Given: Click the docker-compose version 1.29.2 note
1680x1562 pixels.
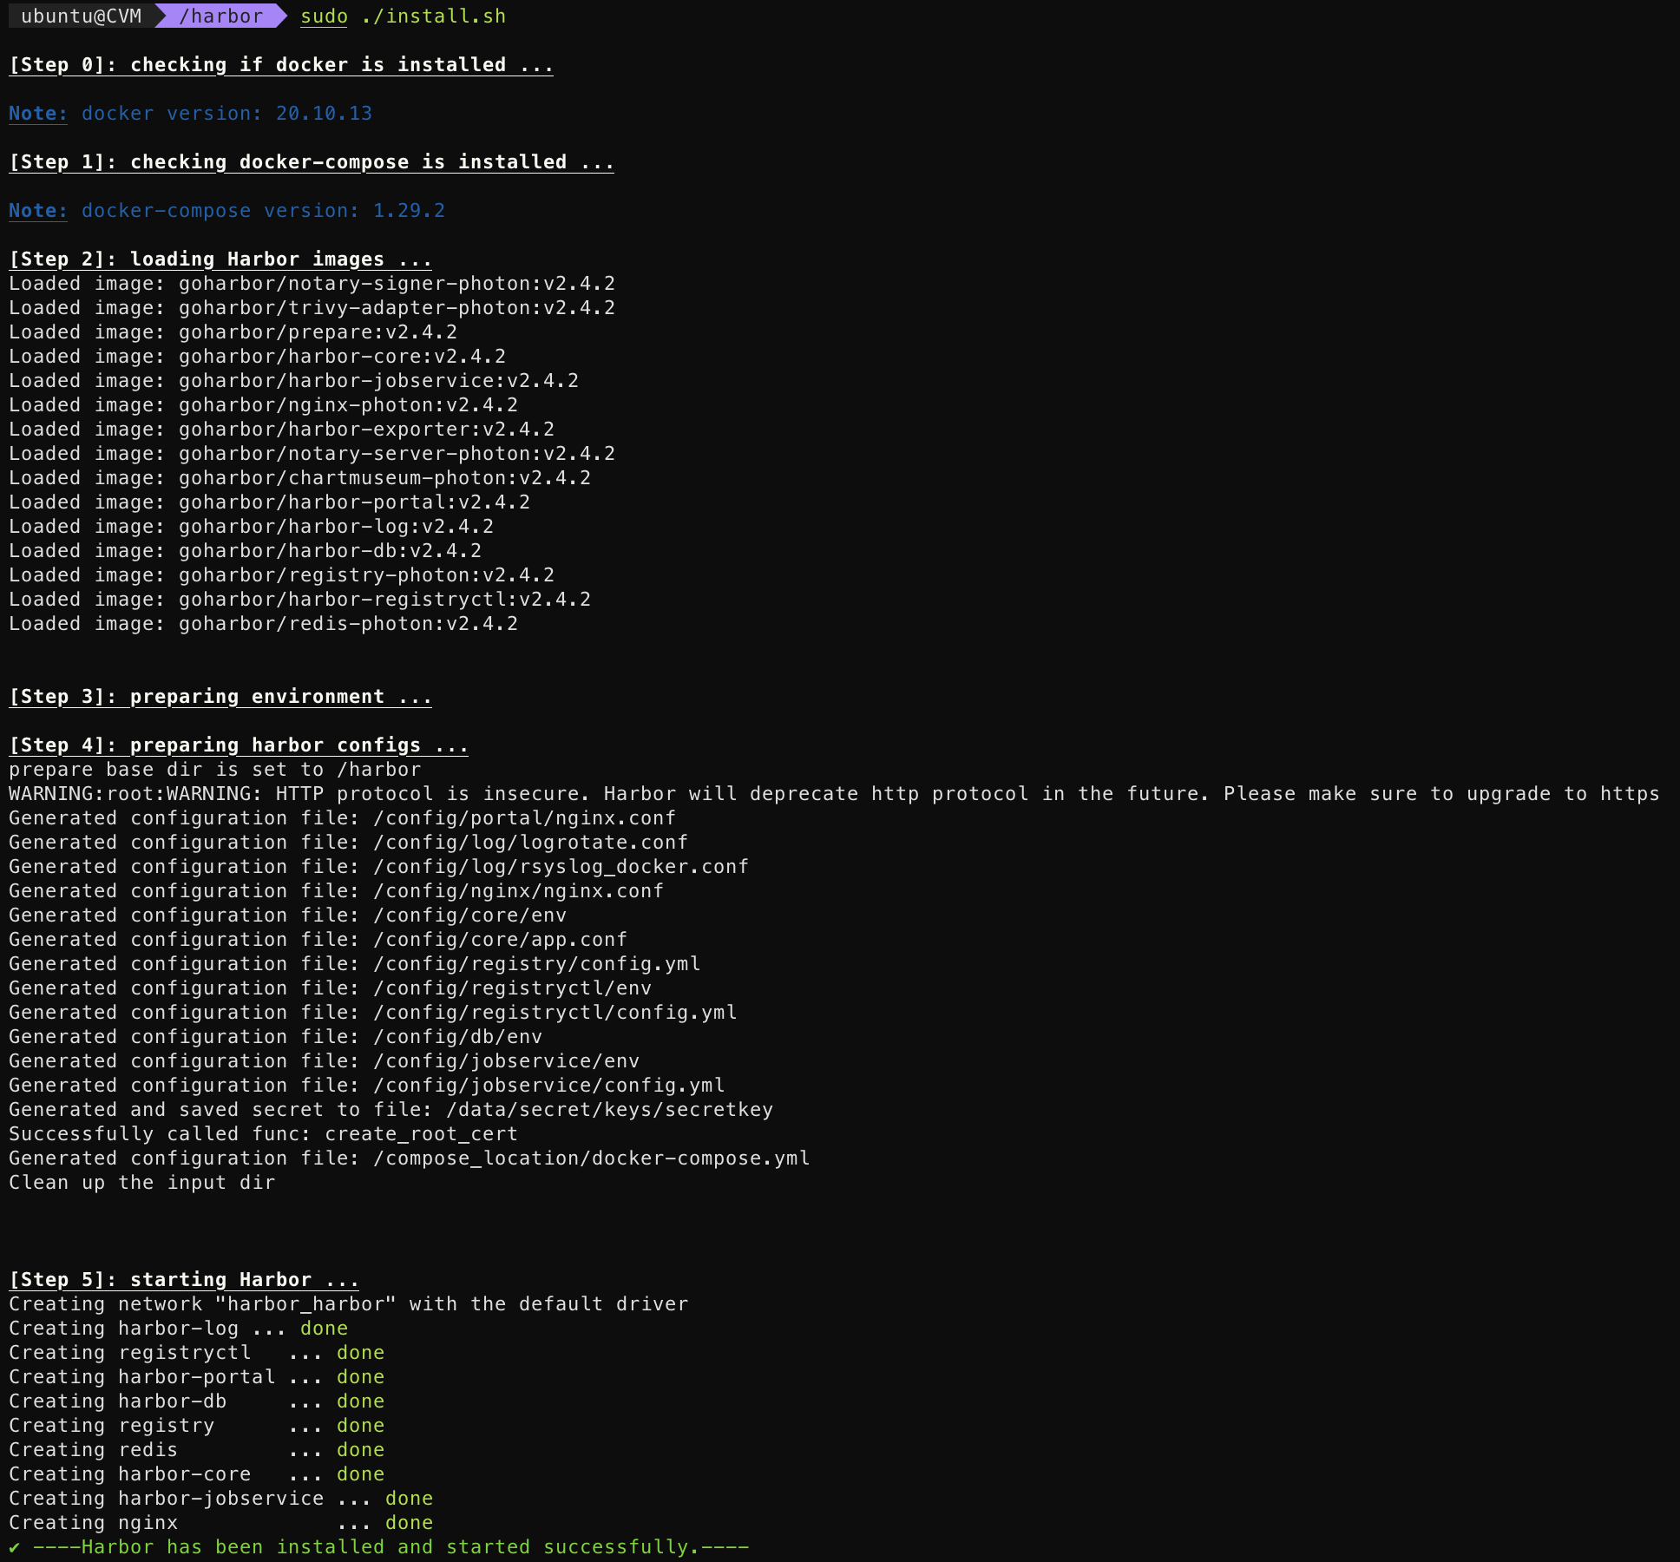Looking at the screenshot, I should point(227,211).
